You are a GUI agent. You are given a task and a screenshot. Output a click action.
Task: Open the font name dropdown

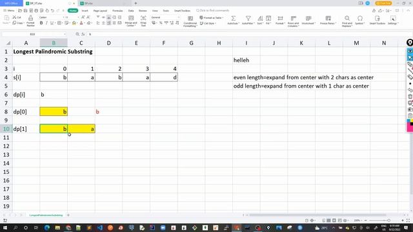pyautogui.click(x=63, y=17)
